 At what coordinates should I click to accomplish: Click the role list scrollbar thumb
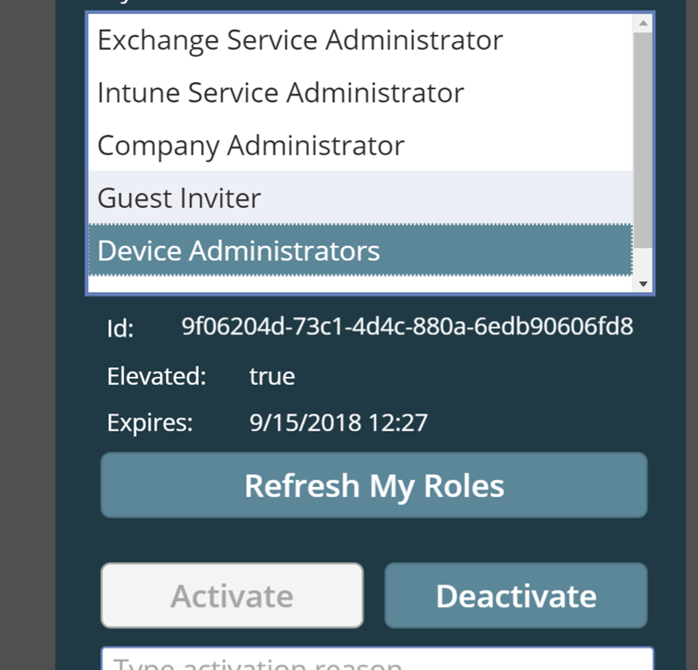pyautogui.click(x=643, y=140)
